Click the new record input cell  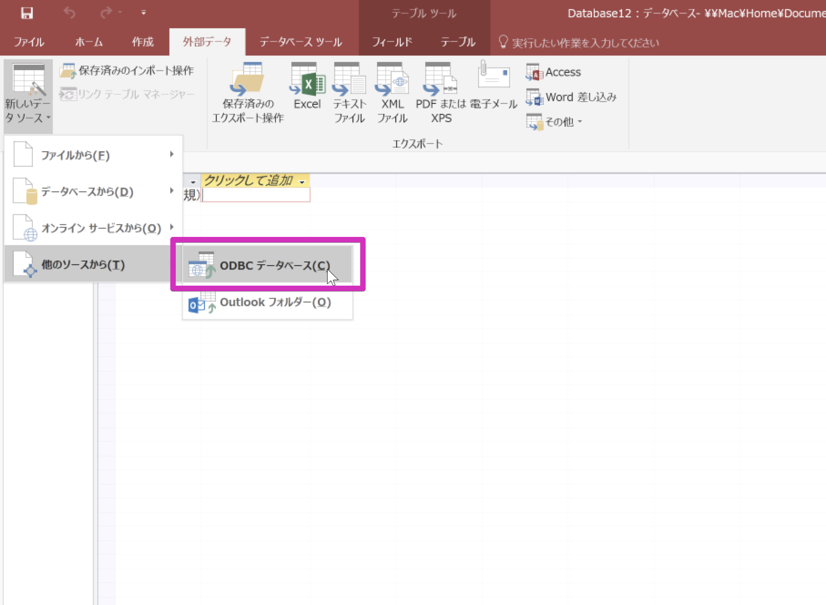[255, 195]
